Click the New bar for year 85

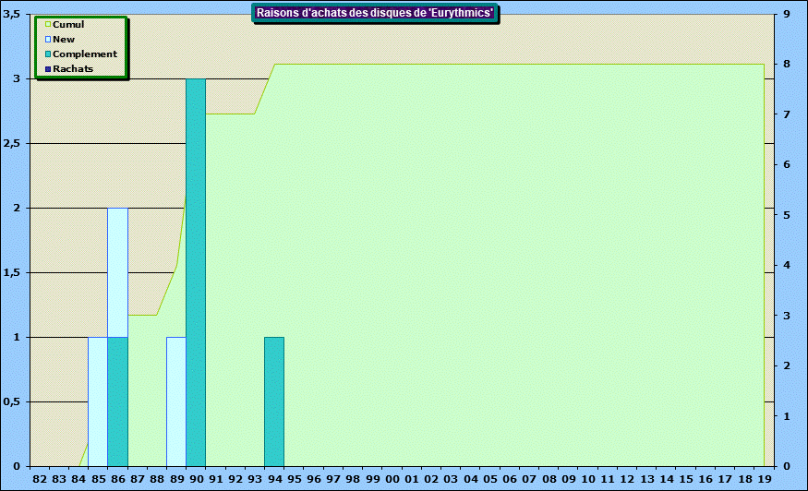click(98, 401)
